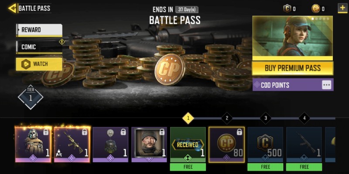Tap the yellow plus icon to add currency
The height and width of the screenshot is (174, 349).
[x=342, y=8]
